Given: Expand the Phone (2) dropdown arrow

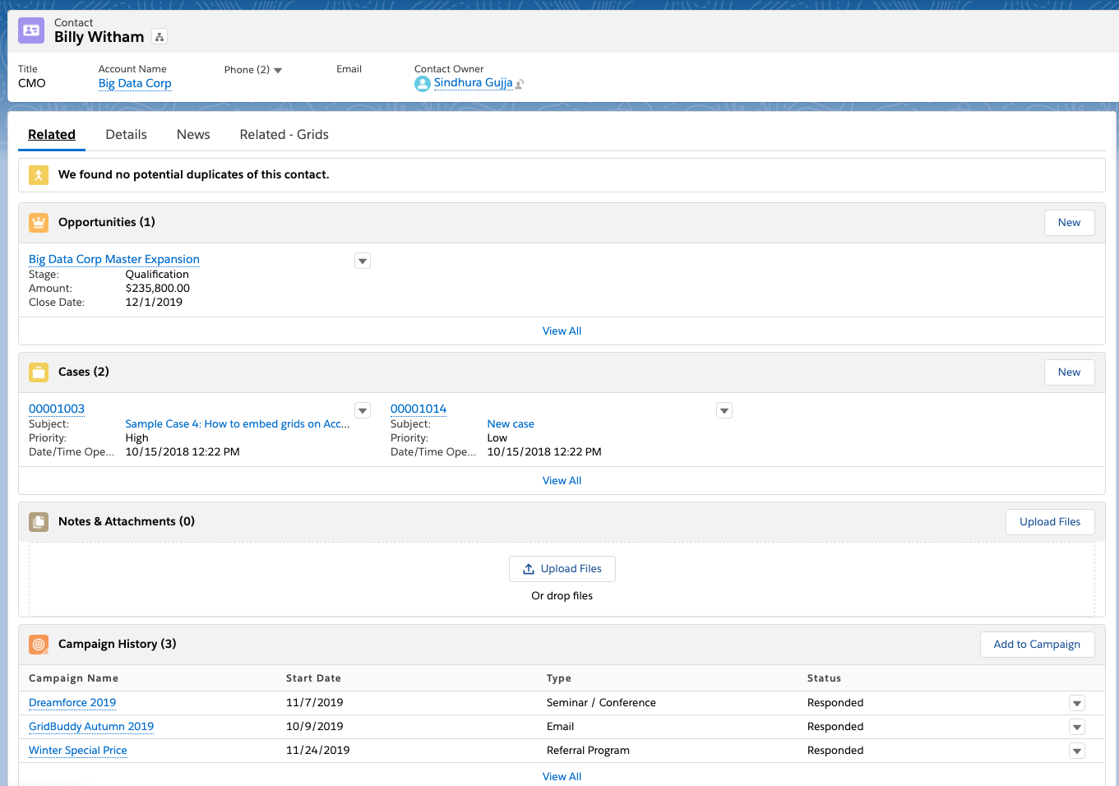Looking at the screenshot, I should coord(278,71).
